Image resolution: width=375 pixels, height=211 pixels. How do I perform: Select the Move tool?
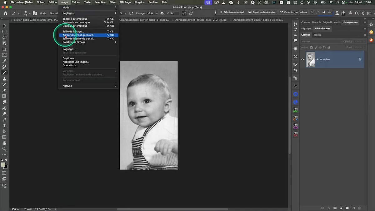click(x=4, y=26)
